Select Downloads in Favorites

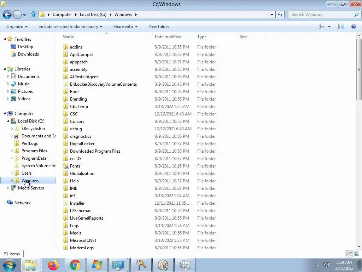click(28, 54)
